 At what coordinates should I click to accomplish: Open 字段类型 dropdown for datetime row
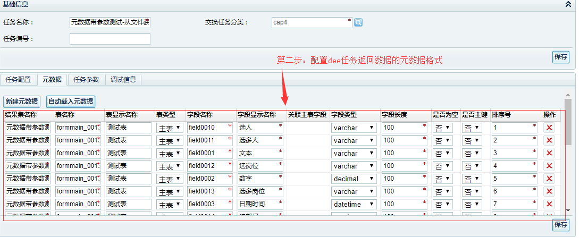tap(354, 205)
